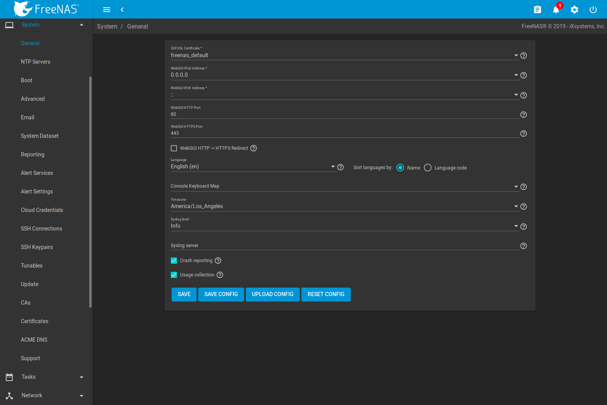Open Certificates page
Screen dimensions: 607x405
pyautogui.click(x=35, y=321)
